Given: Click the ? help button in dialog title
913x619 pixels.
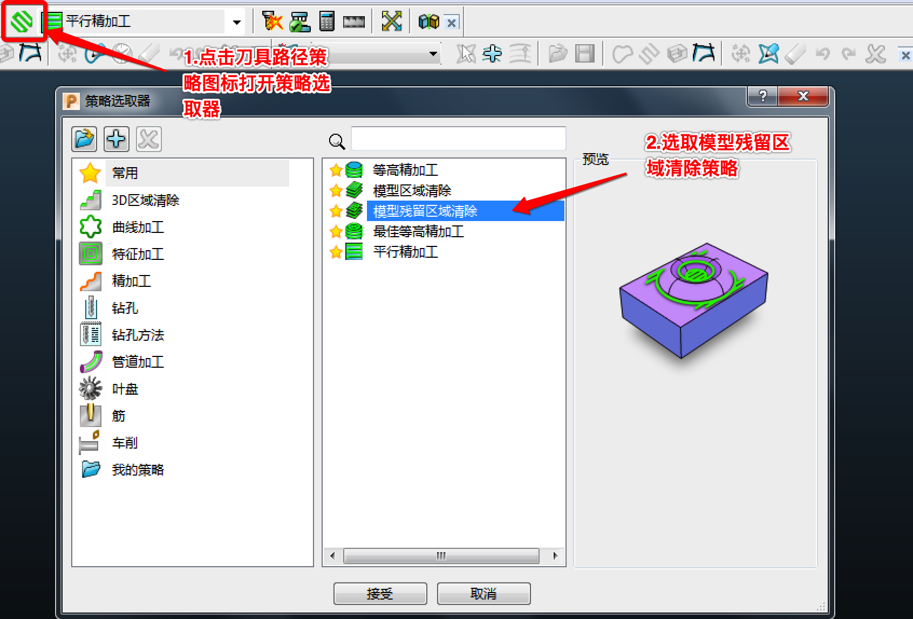Looking at the screenshot, I should click(762, 96).
